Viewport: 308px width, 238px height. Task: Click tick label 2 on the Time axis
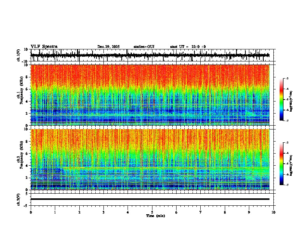(79, 212)
